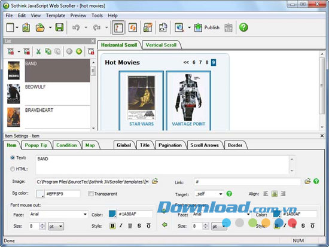
Task: Toggle Italic for font mouse out
Action: tap(121, 226)
